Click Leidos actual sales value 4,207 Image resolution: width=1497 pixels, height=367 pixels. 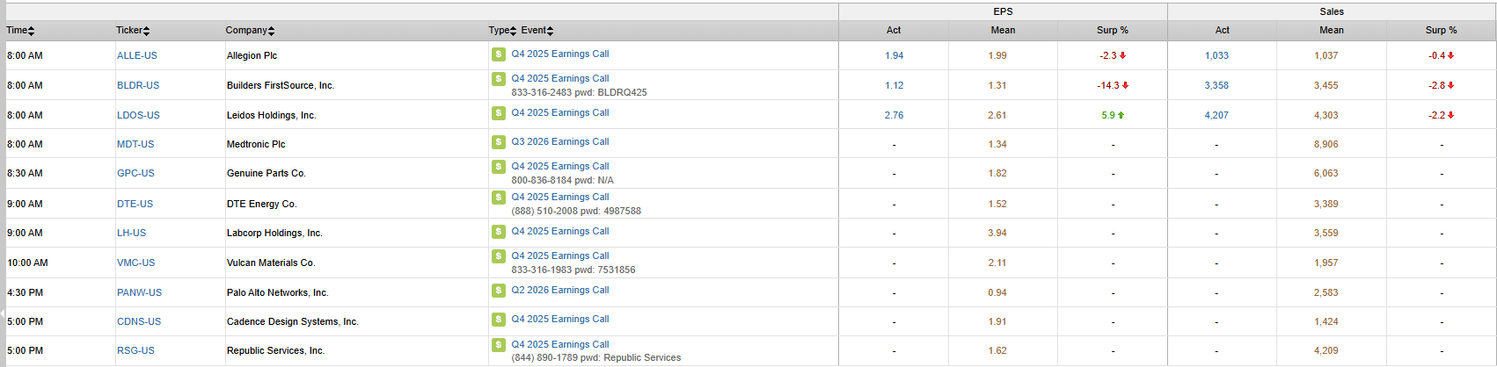point(1216,115)
